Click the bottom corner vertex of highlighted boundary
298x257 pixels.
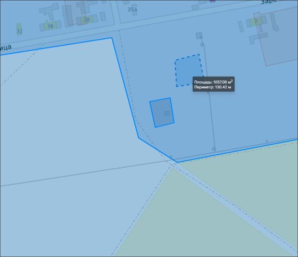(177, 162)
